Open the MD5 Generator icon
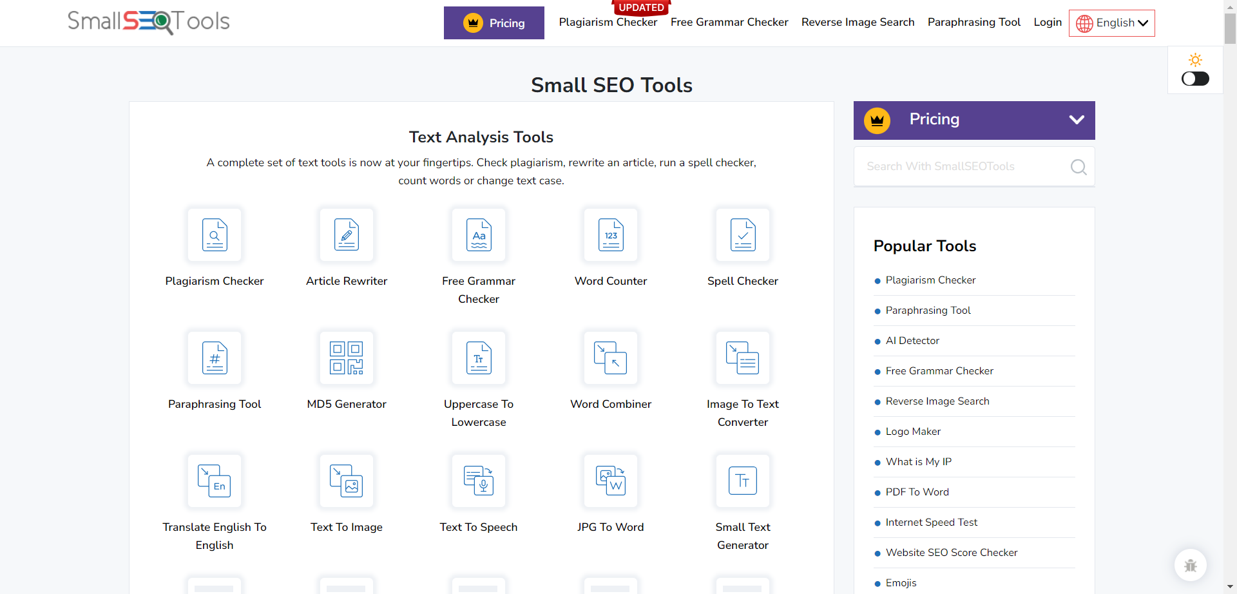 point(347,358)
